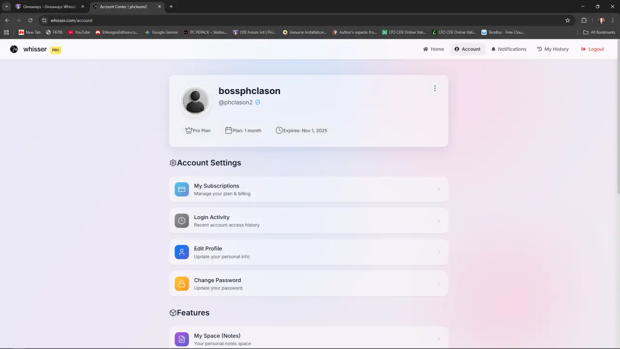Screen dimensions: 620x349
Task: Open Login Activity row chevron
Action: [x=439, y=221]
